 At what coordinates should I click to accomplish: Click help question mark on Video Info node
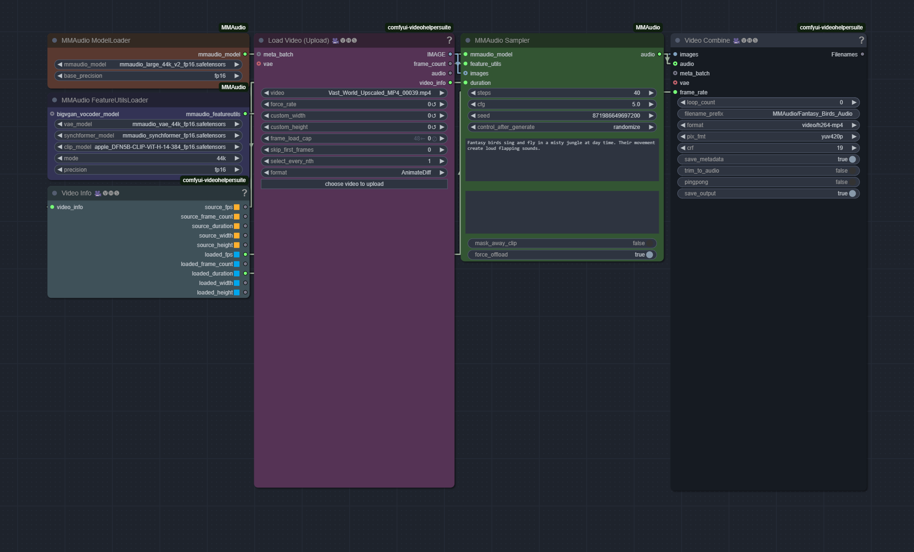244,193
